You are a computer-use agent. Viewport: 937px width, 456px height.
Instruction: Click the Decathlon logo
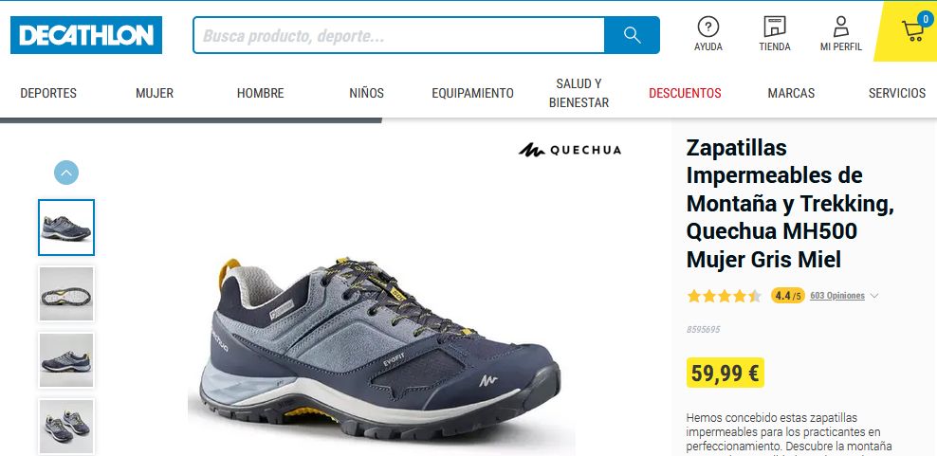point(86,35)
